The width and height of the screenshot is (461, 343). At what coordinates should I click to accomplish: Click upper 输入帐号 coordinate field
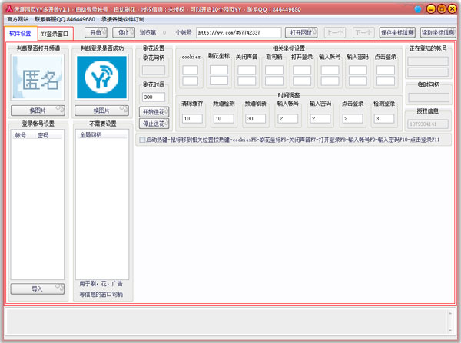(x=330, y=70)
